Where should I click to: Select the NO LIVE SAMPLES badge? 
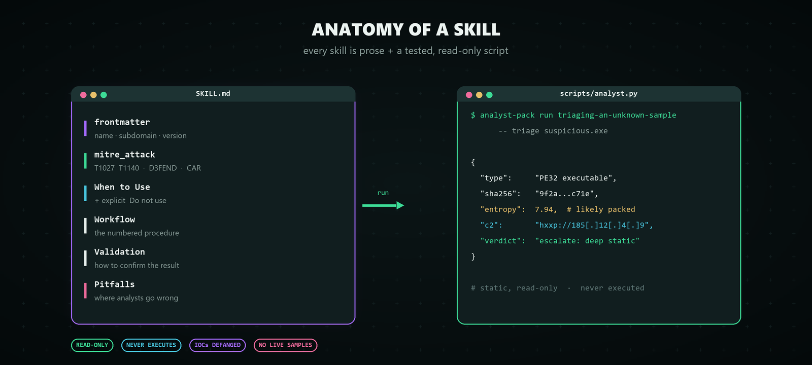click(286, 345)
